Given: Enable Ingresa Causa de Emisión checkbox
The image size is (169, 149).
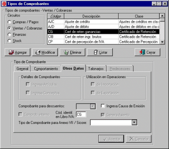Looking at the screenshot, I should (103, 106).
